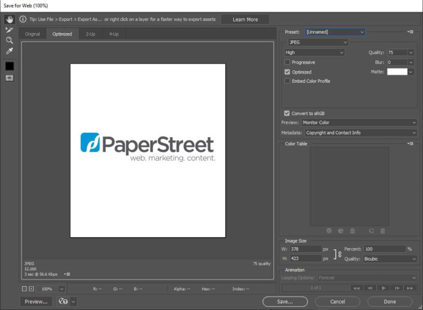
Task: Enable Embed Color Profile checkbox
Action: [x=288, y=81]
